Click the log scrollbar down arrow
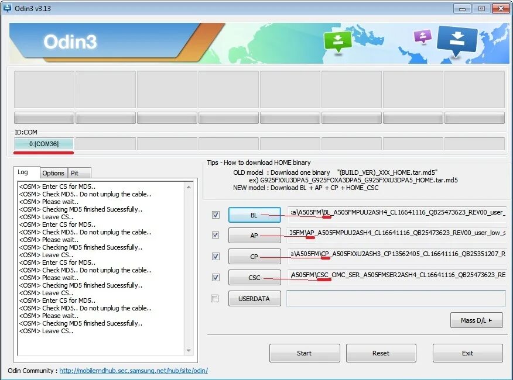 [x=189, y=351]
